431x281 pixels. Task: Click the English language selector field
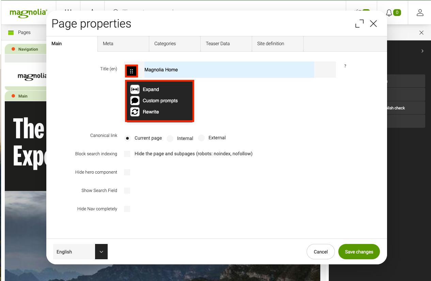point(74,252)
